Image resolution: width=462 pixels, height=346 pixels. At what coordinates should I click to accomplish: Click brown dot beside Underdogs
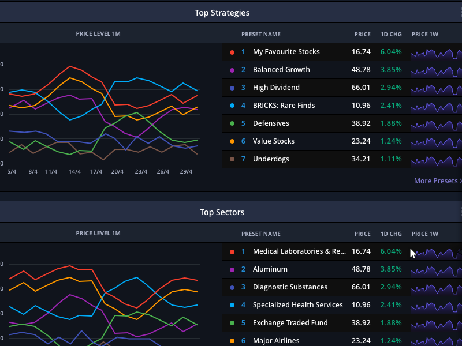(x=232, y=159)
